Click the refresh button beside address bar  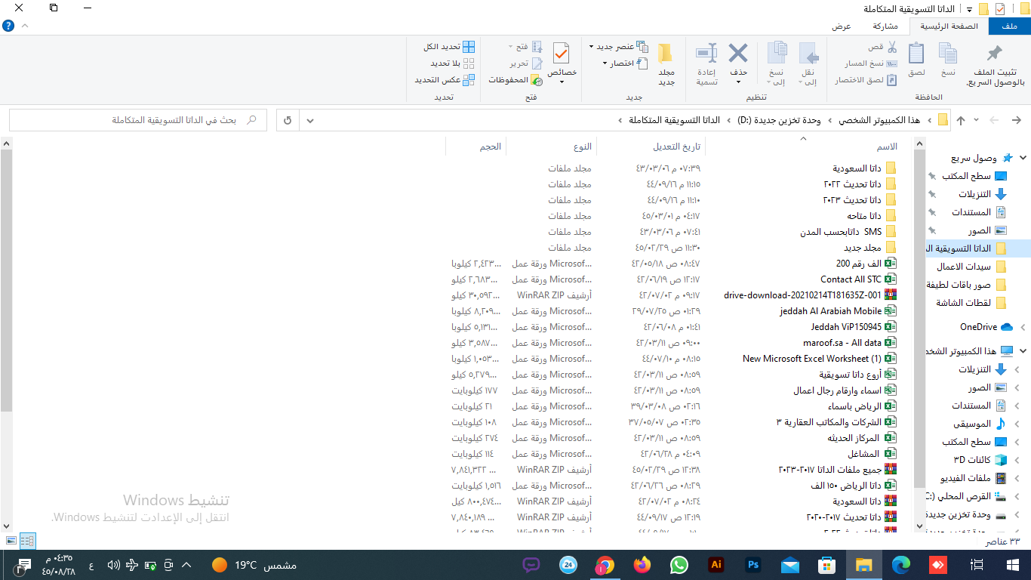point(288,120)
